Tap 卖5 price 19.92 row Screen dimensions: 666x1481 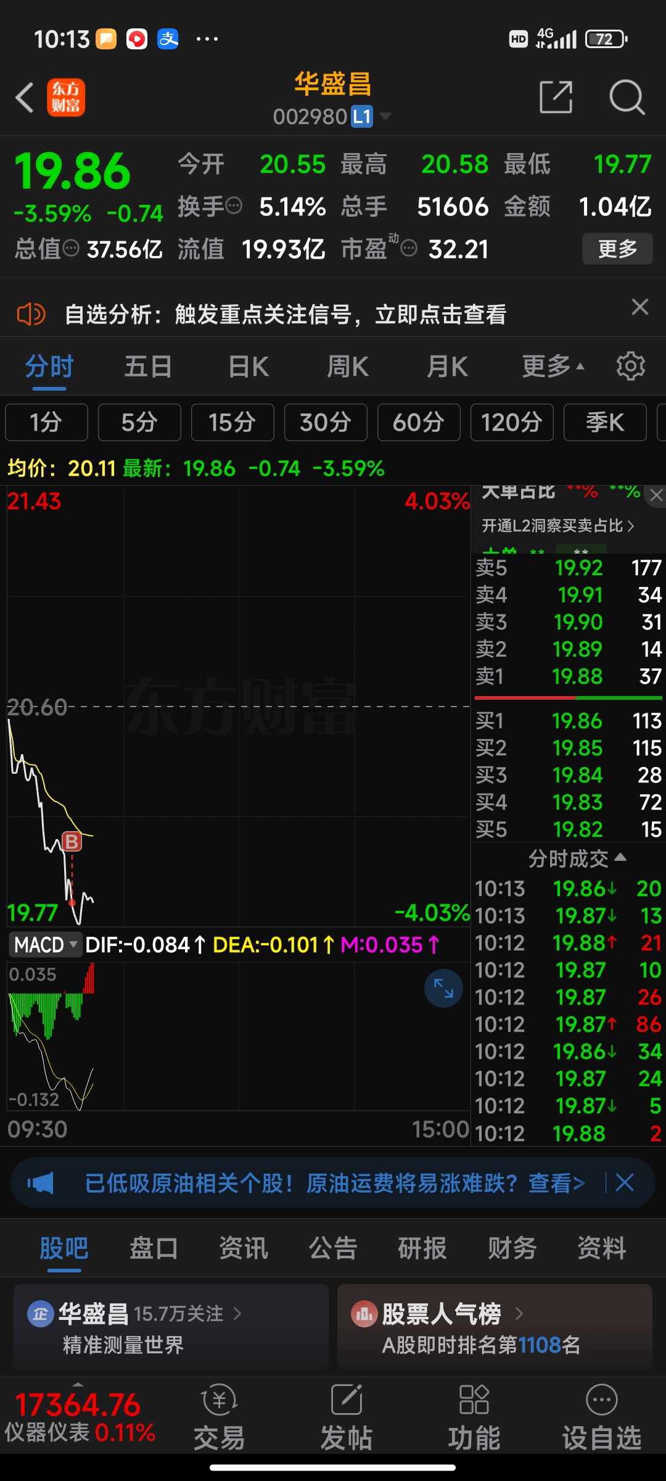569,568
